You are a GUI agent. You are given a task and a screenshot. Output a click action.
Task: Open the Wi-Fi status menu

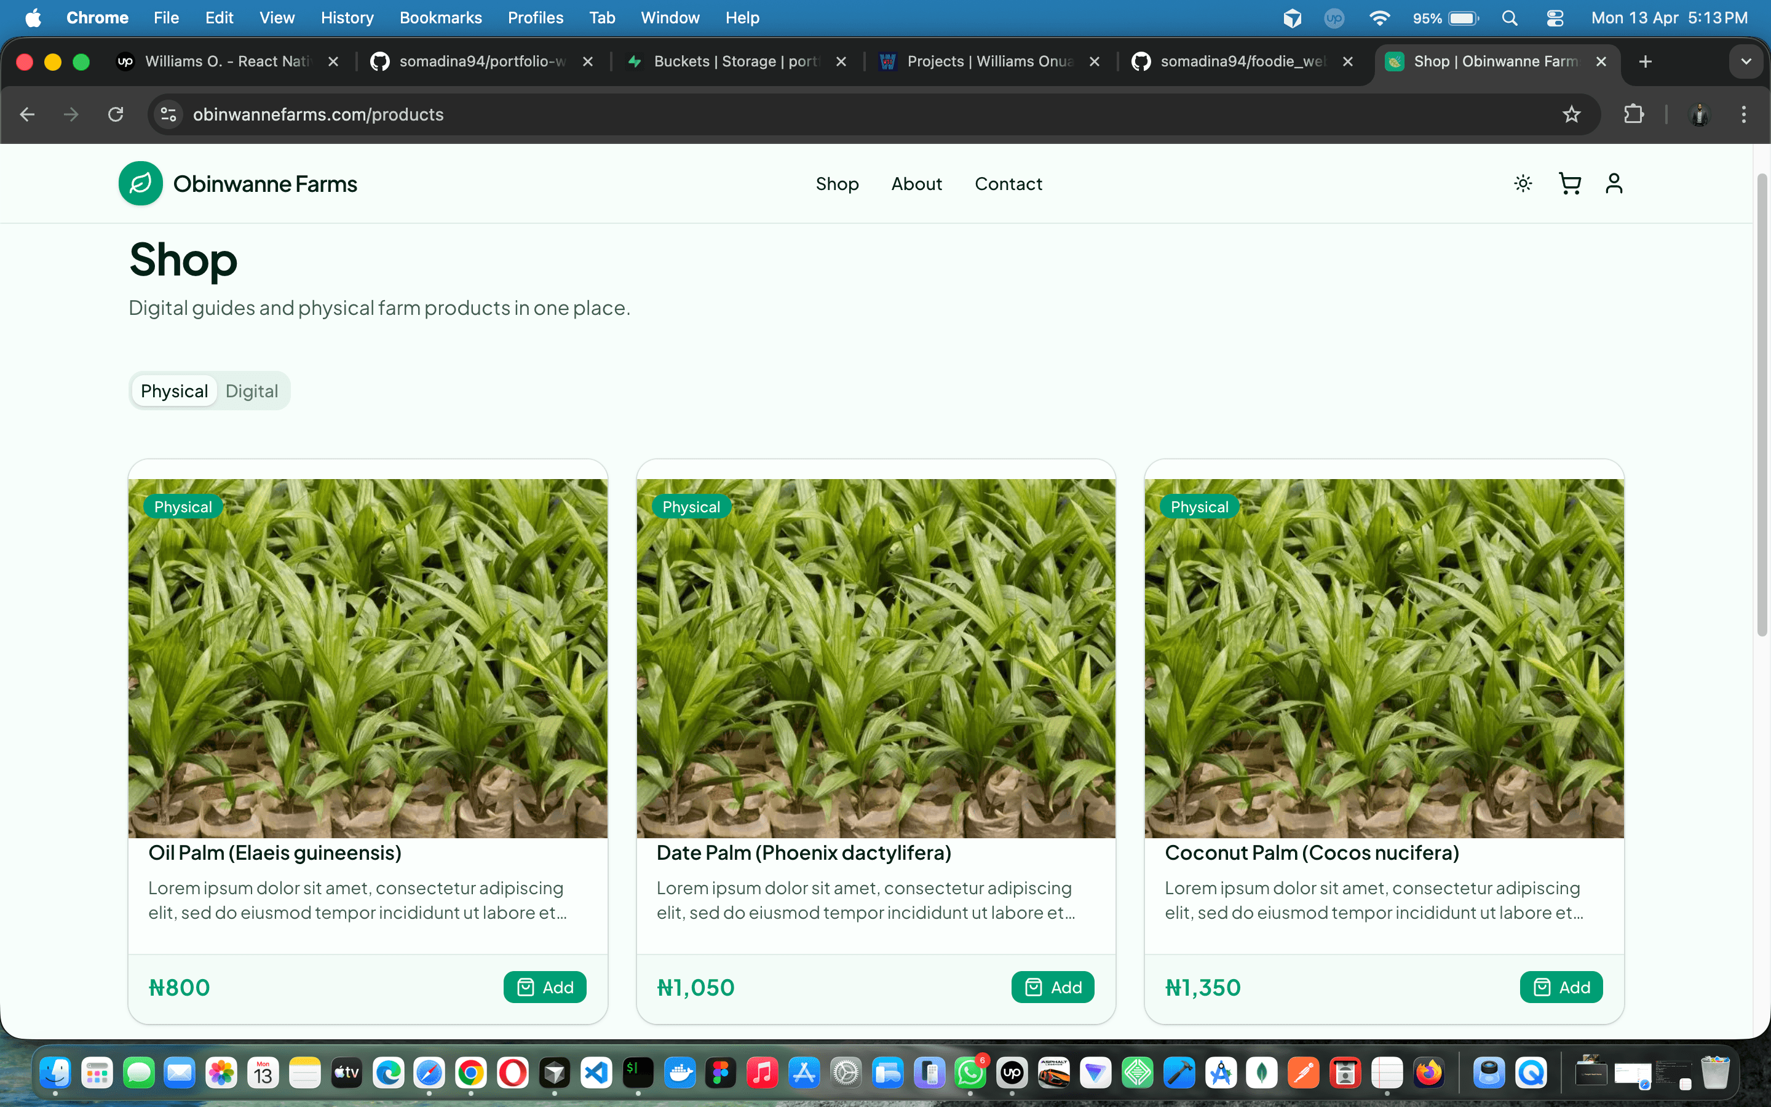click(x=1380, y=18)
